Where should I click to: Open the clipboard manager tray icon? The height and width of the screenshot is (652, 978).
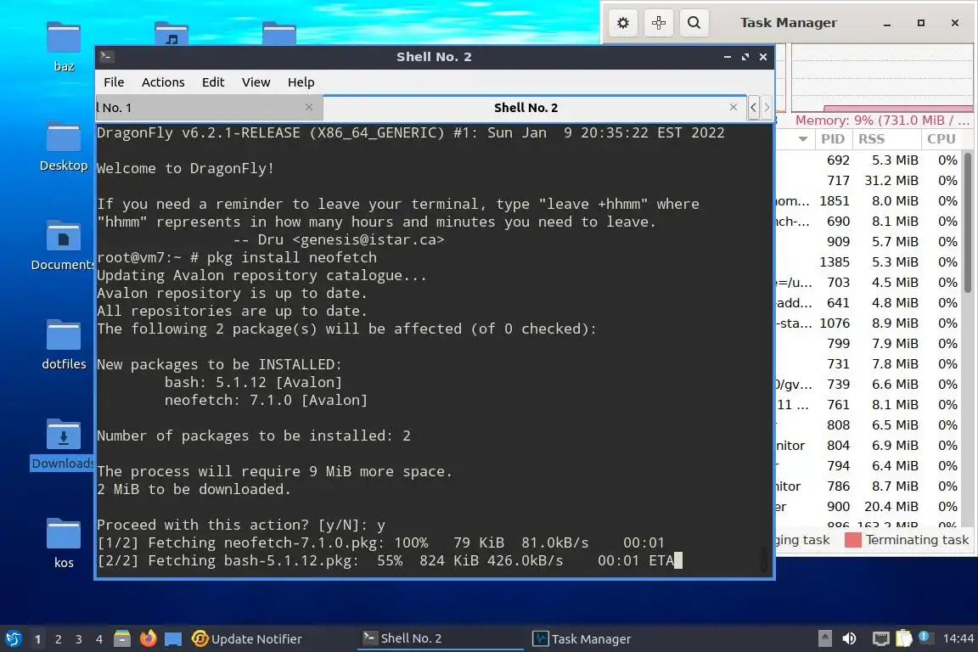pos(903,638)
